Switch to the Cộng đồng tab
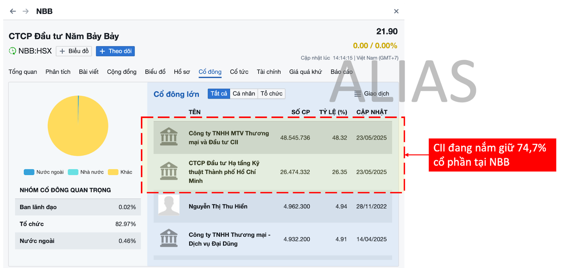The width and height of the screenshot is (561, 268). (x=122, y=72)
